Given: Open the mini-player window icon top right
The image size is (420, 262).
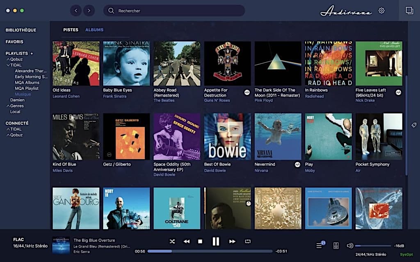Looking at the screenshot, I should pyautogui.click(x=409, y=11).
